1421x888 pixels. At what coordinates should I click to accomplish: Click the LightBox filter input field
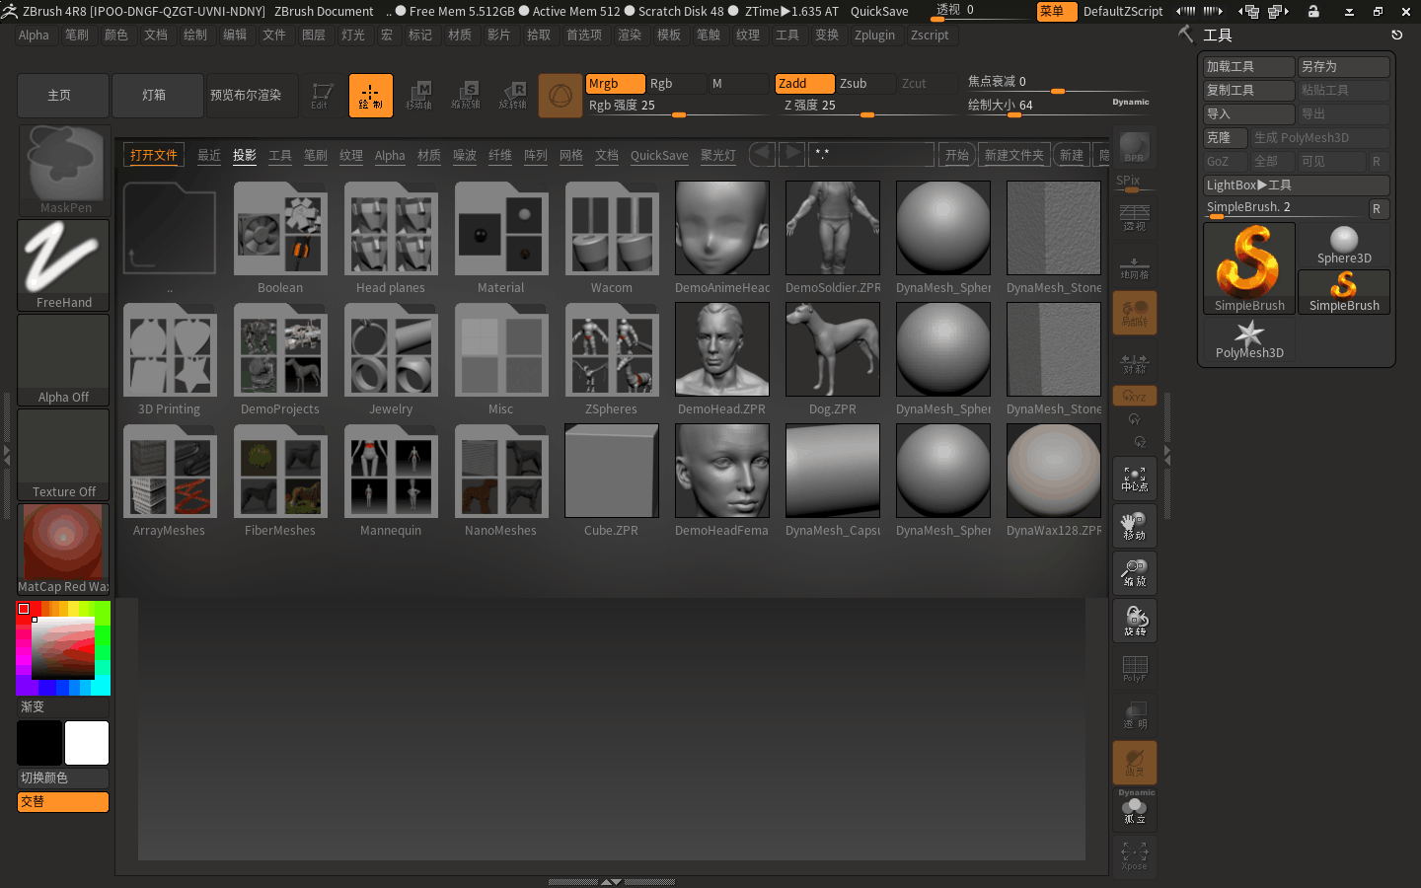(x=871, y=155)
